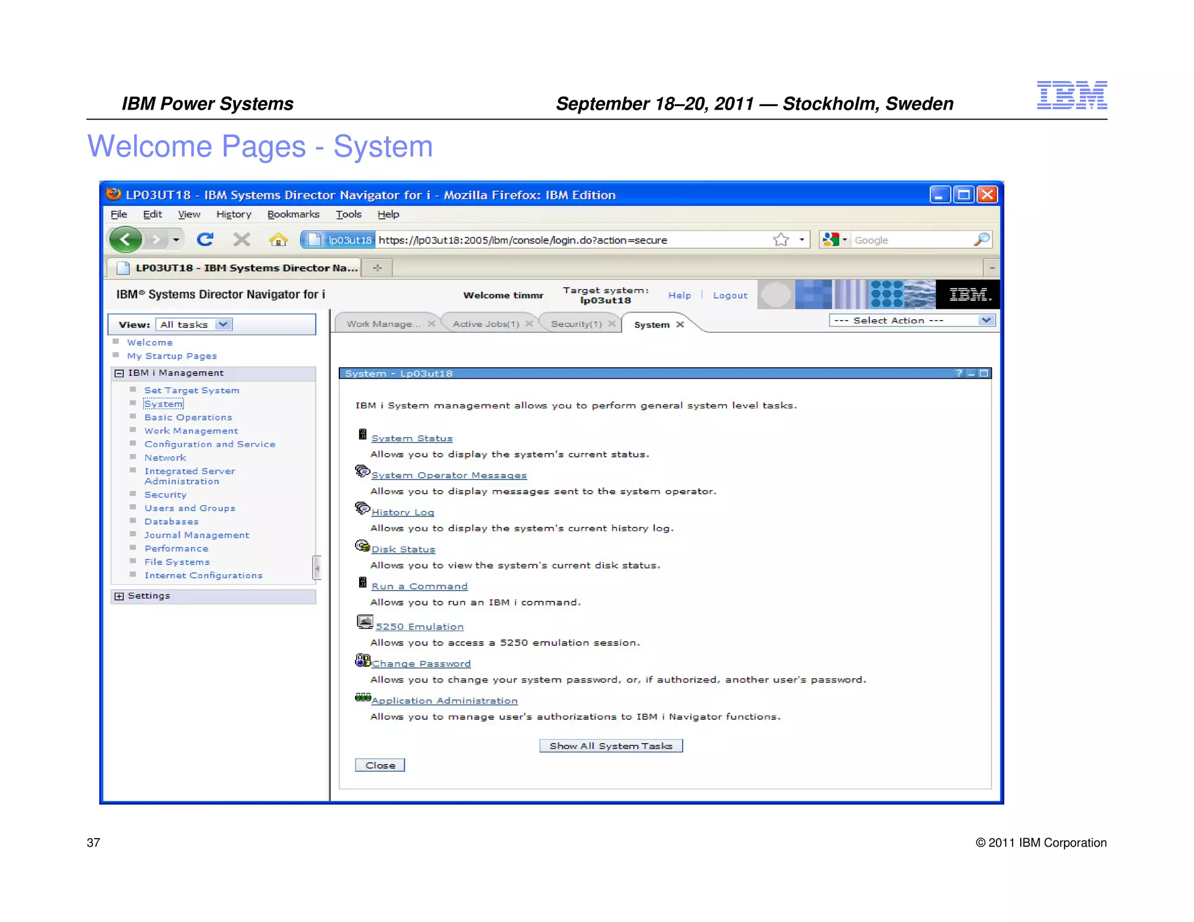1194x922 pixels.
Task: Open the History Log link
Action: (403, 512)
